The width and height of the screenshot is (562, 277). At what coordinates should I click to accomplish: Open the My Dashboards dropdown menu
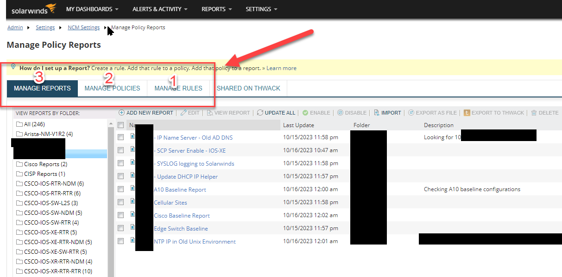click(92, 9)
